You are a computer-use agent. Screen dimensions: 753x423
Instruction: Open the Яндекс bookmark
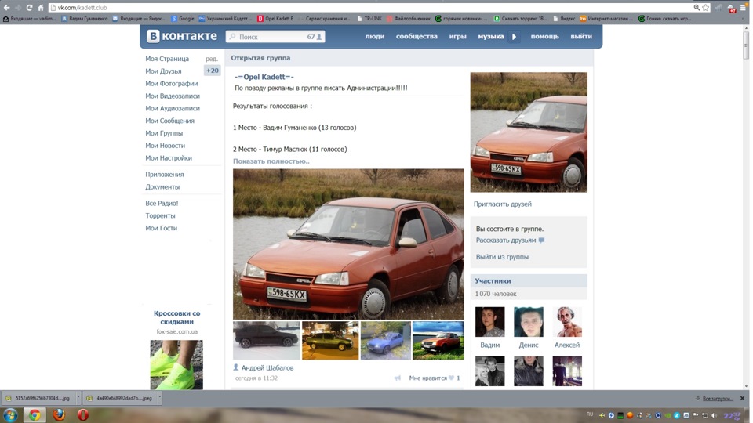click(x=564, y=19)
